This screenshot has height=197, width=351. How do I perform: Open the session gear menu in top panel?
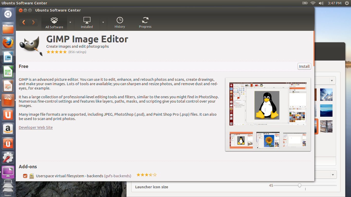(x=347, y=3)
